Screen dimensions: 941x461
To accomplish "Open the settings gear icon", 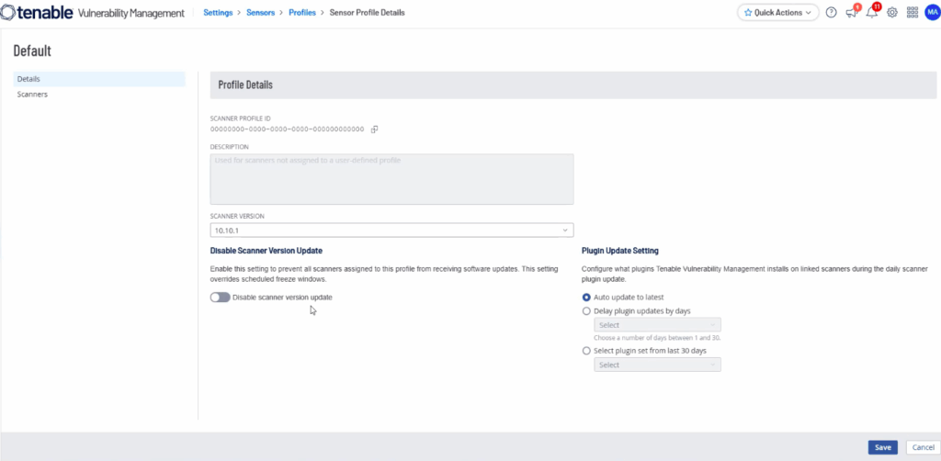I will (891, 13).
